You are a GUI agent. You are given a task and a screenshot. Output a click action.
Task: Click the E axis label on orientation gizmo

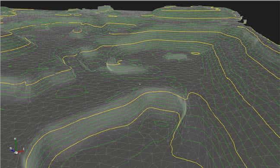[x=24, y=149]
